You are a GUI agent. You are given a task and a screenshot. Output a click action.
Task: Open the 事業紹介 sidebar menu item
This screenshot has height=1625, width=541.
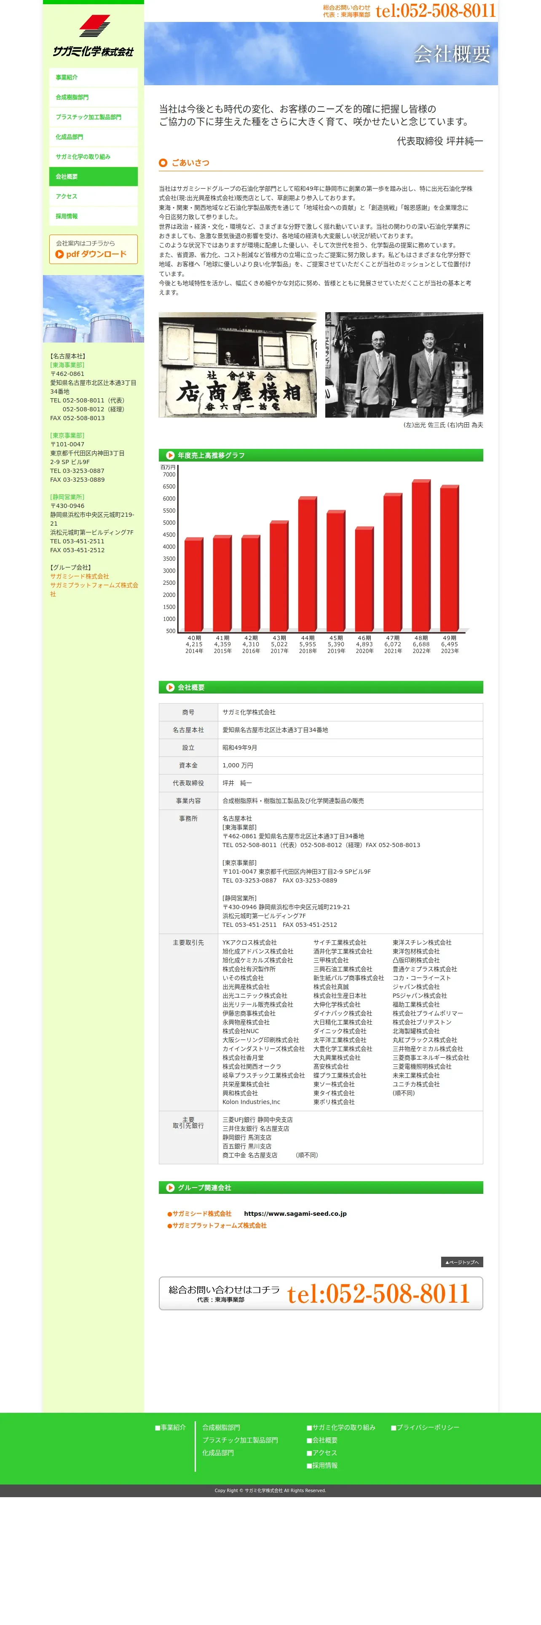[93, 77]
